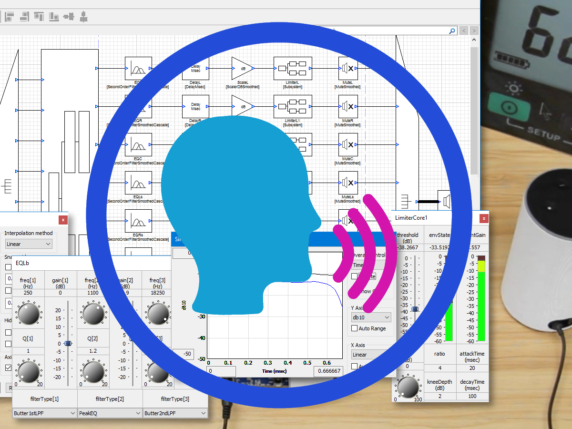Open filterType[3] Butter2ndLPF dropdown
572x429 pixels.
click(175, 413)
